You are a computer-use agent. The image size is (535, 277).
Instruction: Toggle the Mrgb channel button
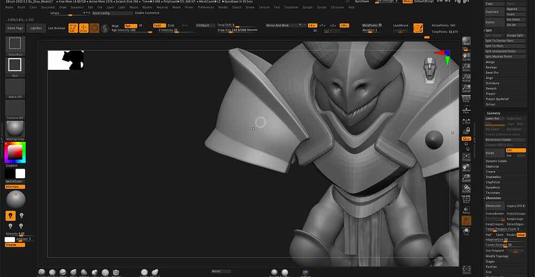pyautogui.click(x=116, y=26)
